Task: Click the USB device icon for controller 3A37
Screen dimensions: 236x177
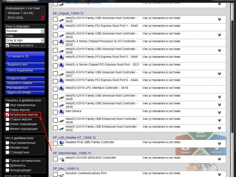Action: click(61, 74)
